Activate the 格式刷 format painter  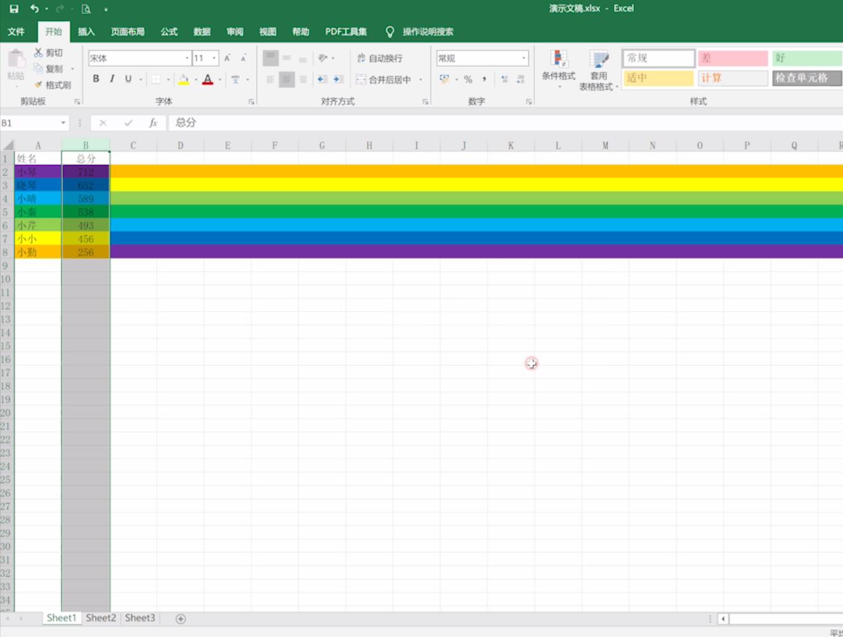(52, 85)
